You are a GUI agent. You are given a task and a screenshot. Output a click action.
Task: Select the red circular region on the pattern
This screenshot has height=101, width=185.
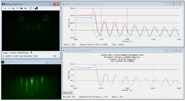coord(39,27)
